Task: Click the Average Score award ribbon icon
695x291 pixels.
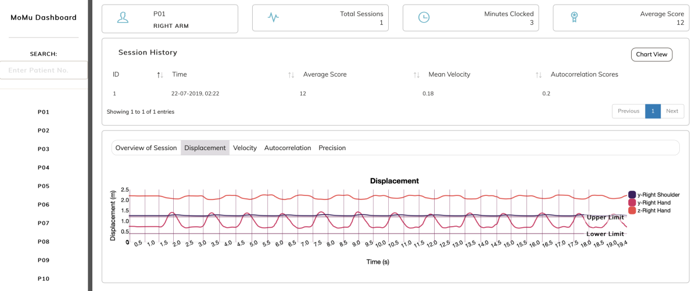Action: tap(575, 18)
